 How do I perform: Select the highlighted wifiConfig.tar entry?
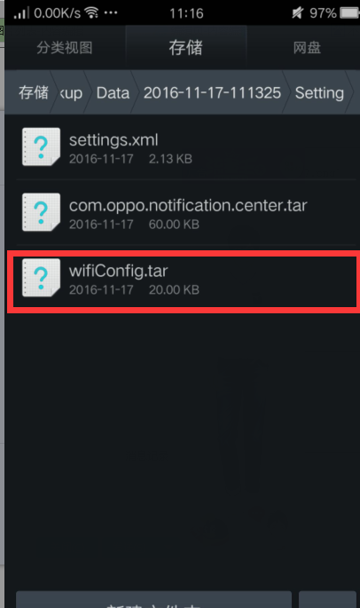tap(182, 281)
